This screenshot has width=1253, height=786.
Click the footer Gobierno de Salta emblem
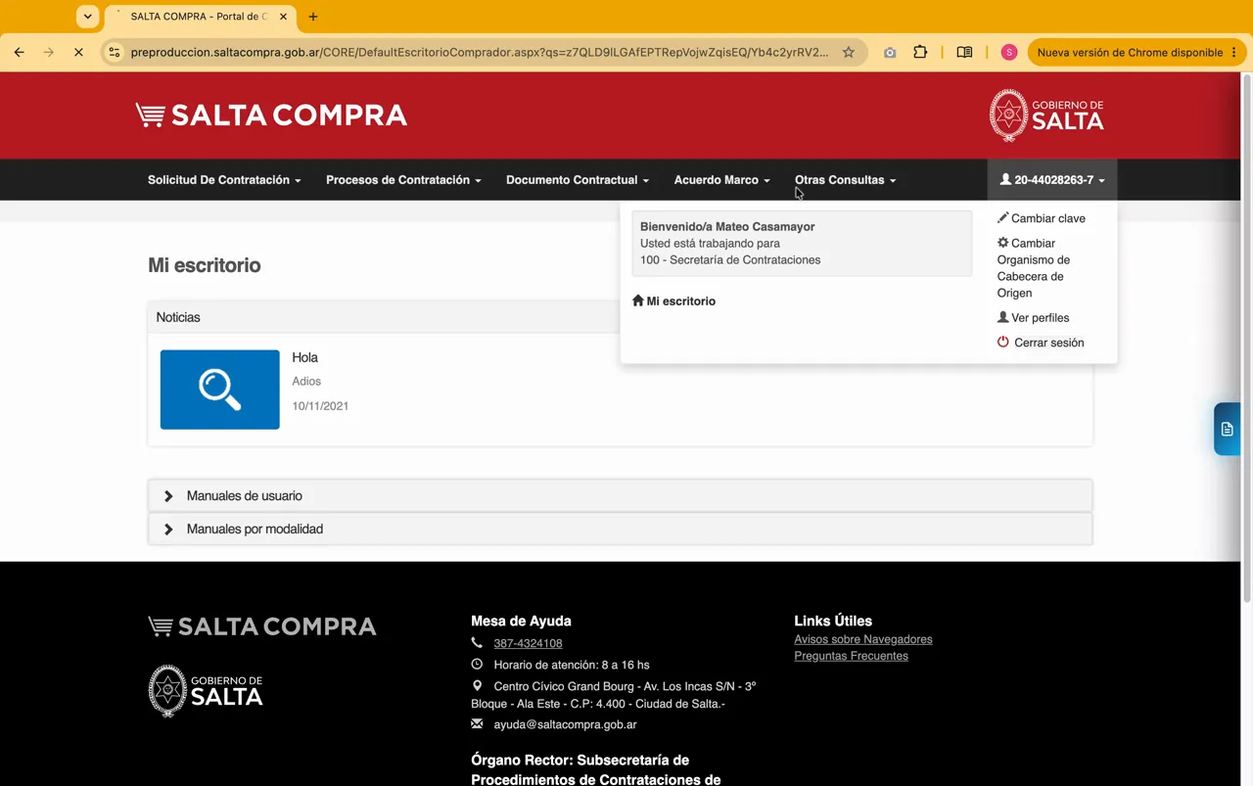click(206, 690)
